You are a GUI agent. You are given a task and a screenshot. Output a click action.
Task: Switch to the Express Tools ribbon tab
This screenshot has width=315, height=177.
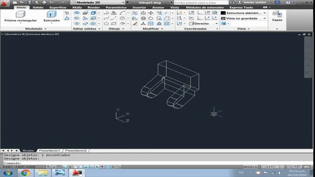(241, 7)
